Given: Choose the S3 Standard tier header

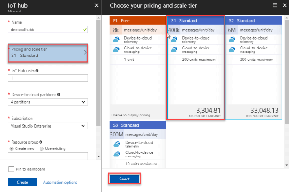Looking at the screenshot, I should pos(137,125).
